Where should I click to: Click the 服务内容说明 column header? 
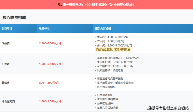103,28
